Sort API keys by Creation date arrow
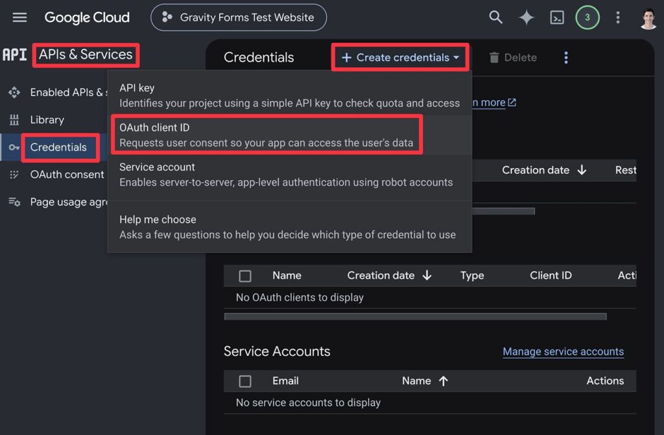The width and height of the screenshot is (664, 435). [582, 170]
